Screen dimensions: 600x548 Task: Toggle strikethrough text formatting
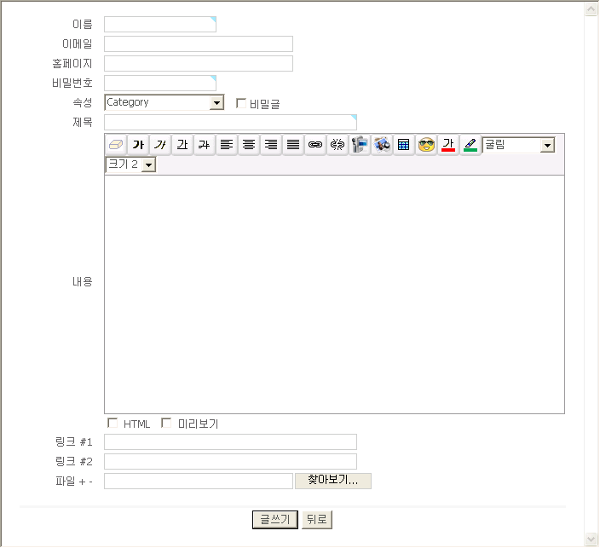coord(205,145)
